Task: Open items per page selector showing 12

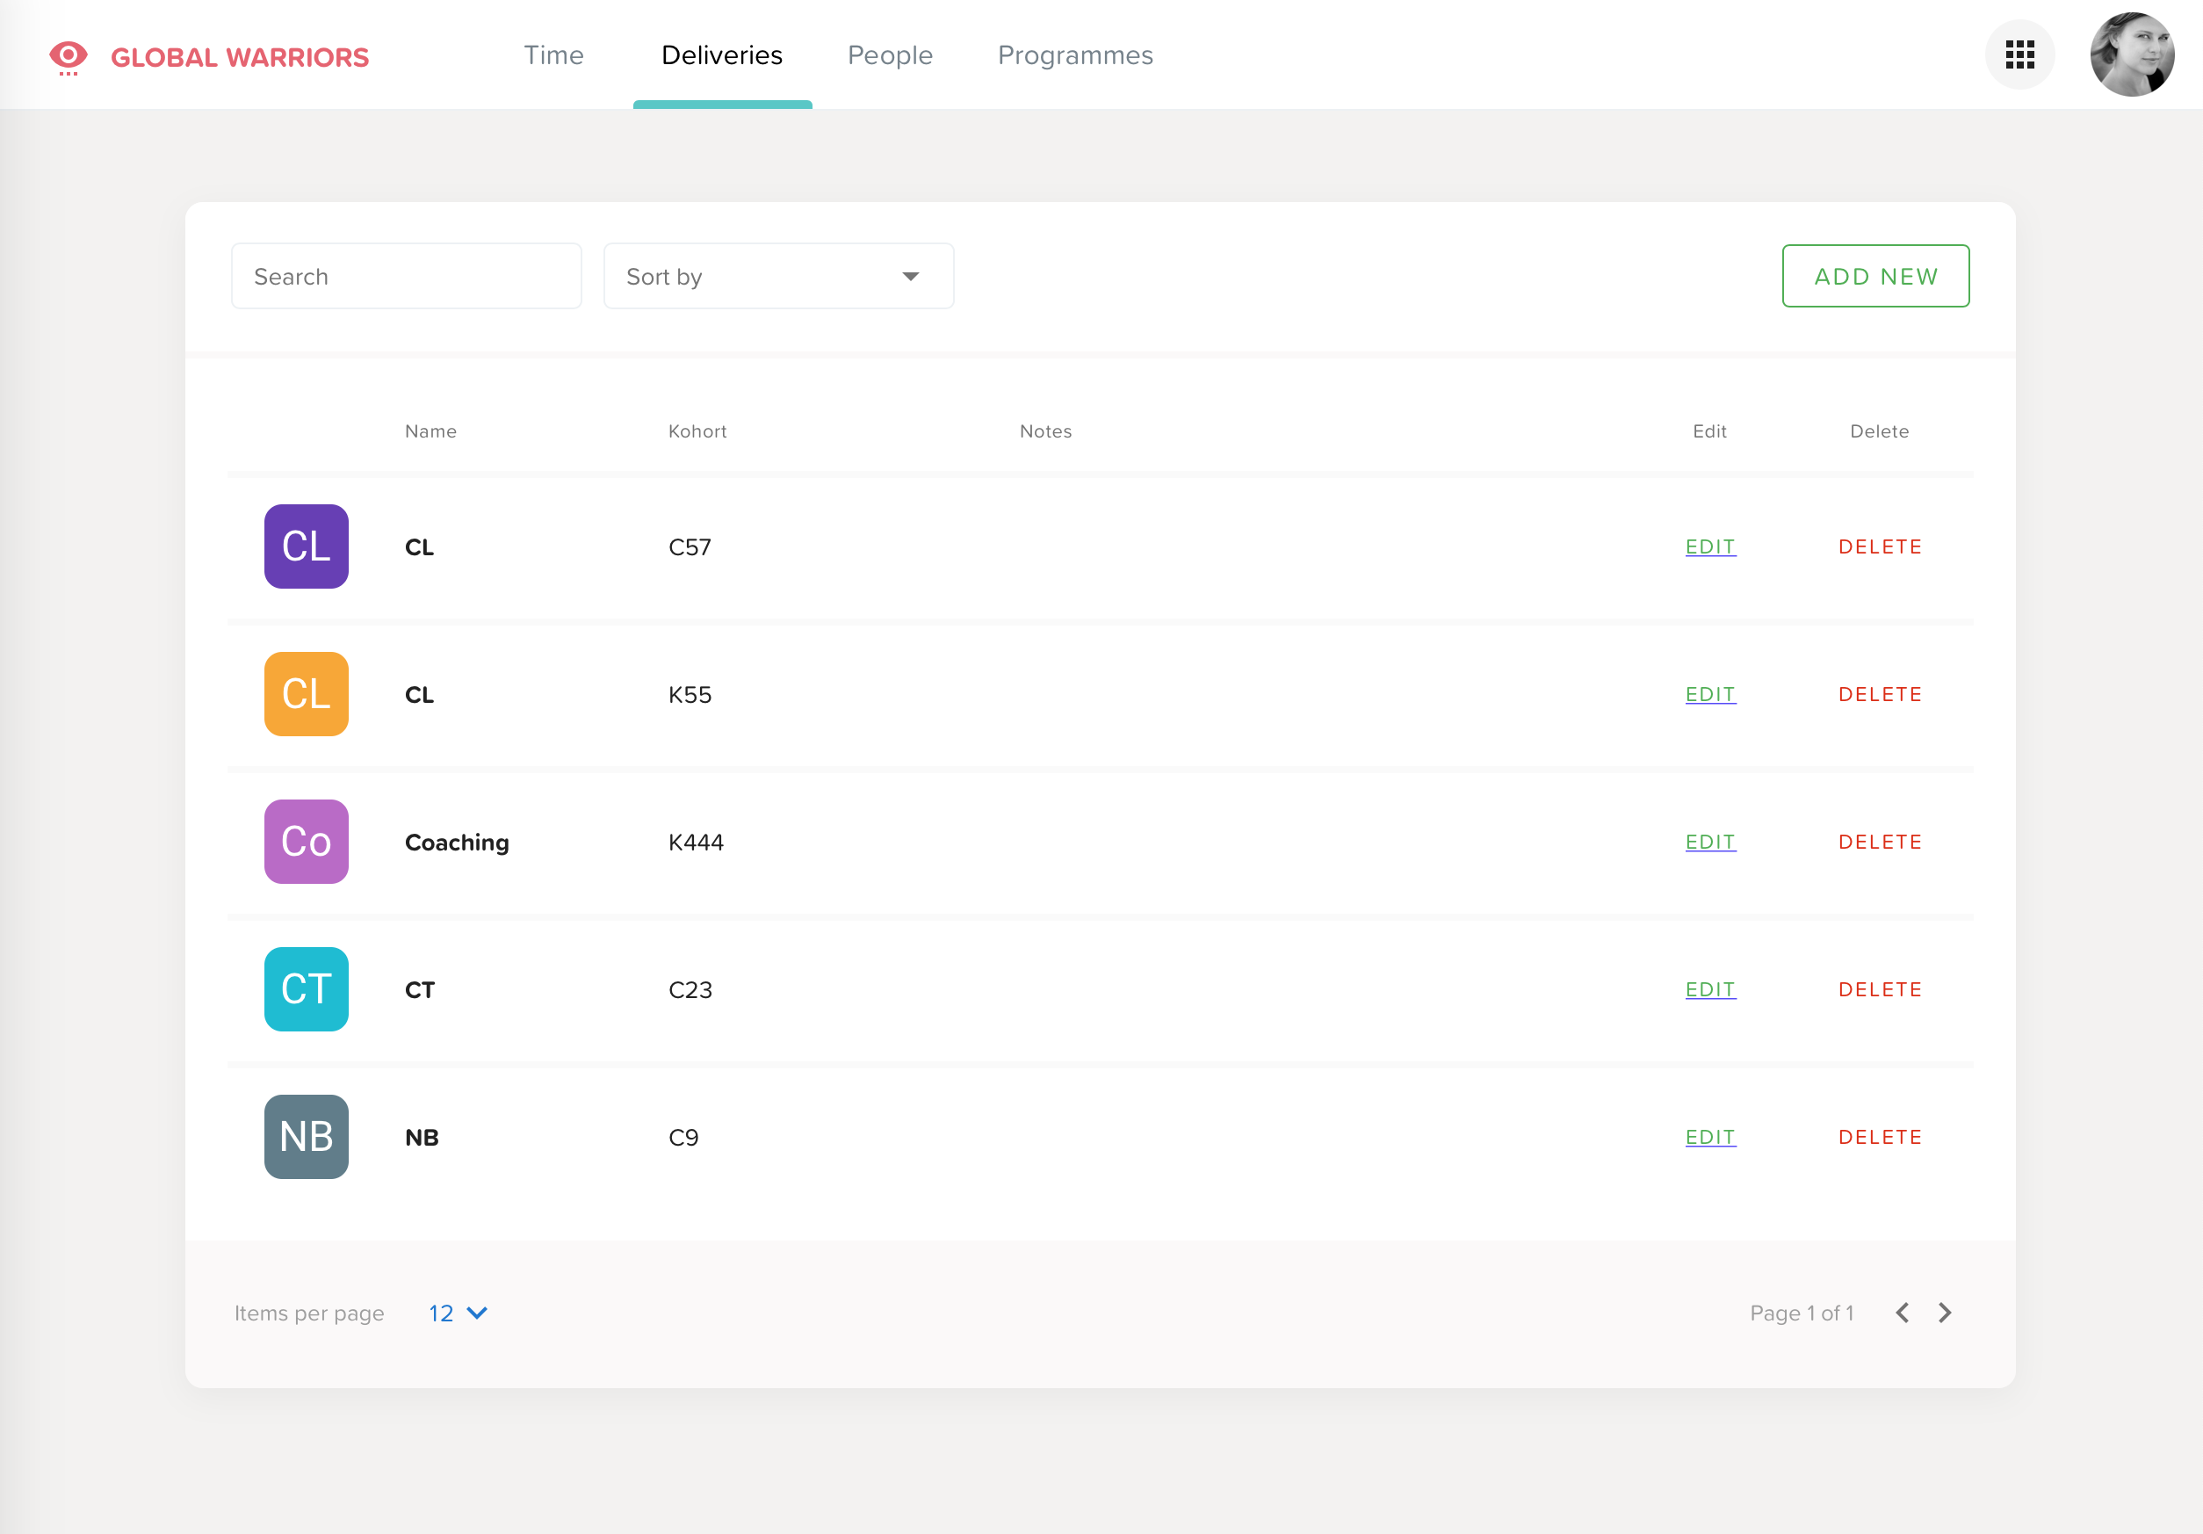Action: click(x=458, y=1313)
